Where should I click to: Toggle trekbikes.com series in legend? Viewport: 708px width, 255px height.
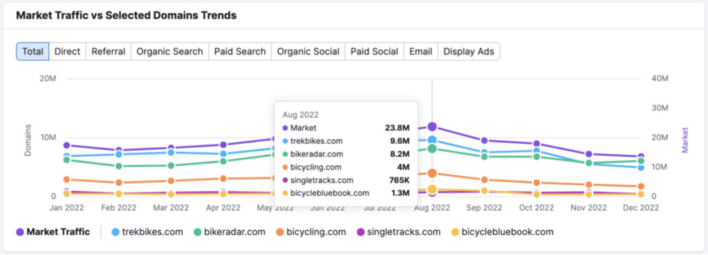[x=147, y=232]
